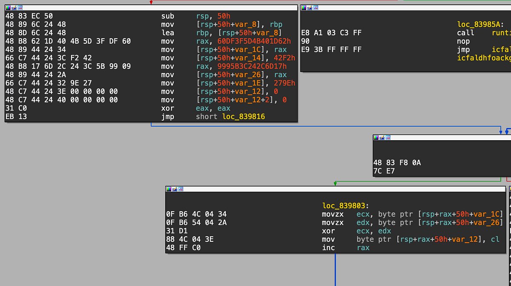This screenshot has width=511, height=286.
Task: Click the group icon on the '48 83 F8 0A' node
Action: (x=388, y=138)
